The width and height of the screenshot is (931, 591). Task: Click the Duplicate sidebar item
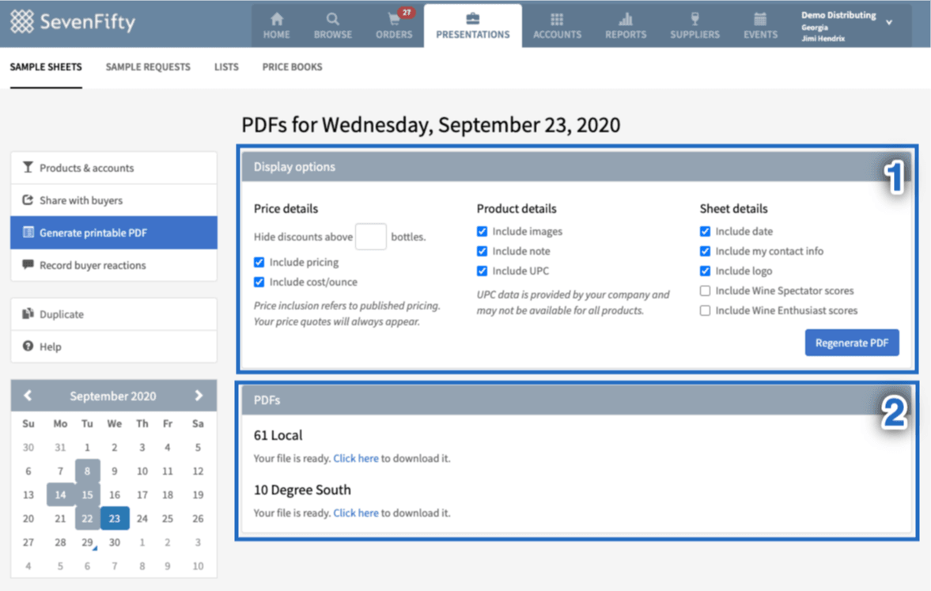point(113,314)
